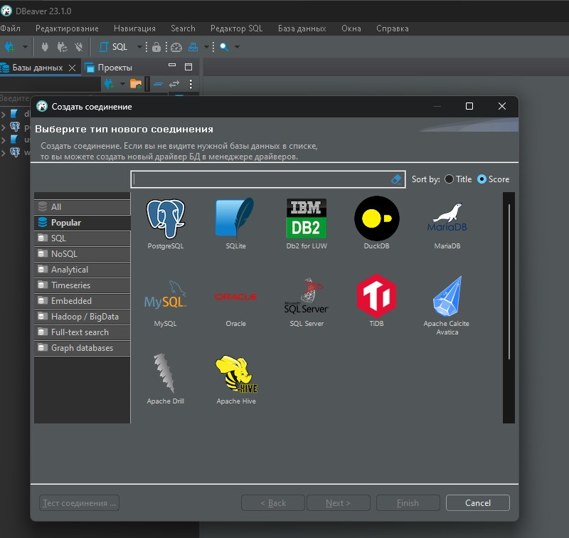Expand the navigator tree node starting with 'd'
Viewport: 569px width, 538px height.
coord(4,115)
